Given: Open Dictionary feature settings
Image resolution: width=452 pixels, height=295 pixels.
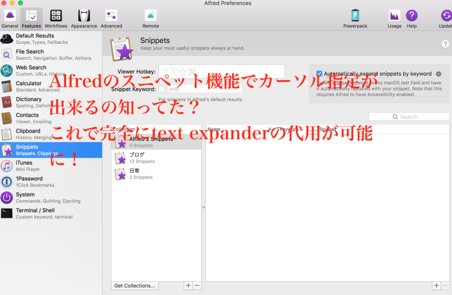Looking at the screenshot, I should [x=51, y=102].
